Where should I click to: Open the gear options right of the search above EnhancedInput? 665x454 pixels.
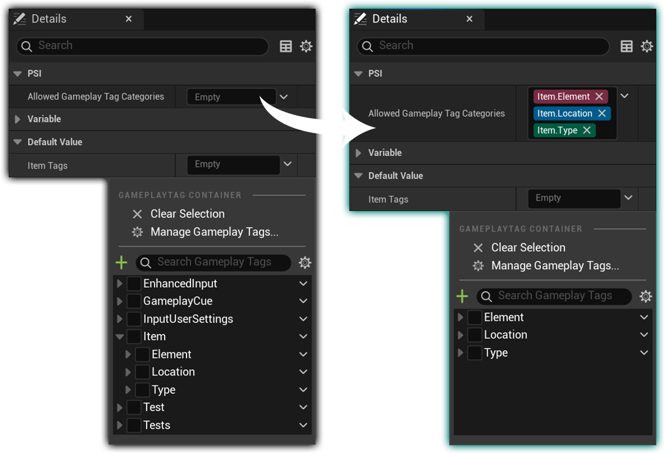[304, 262]
